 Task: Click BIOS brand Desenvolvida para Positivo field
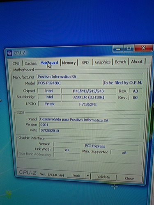[x=90, y=120]
